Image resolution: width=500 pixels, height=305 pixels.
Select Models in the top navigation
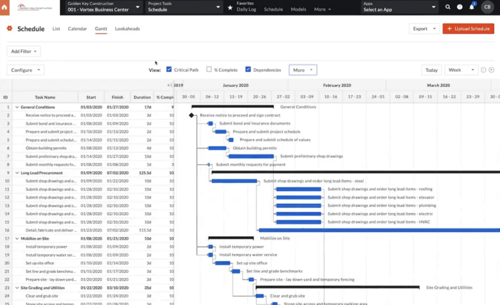tap(298, 9)
